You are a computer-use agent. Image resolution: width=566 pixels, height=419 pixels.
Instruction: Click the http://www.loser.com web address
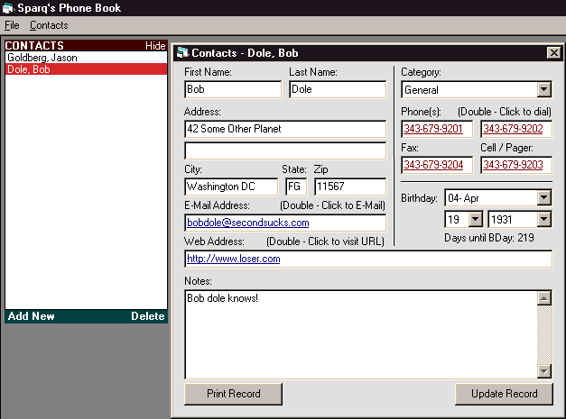click(x=233, y=259)
